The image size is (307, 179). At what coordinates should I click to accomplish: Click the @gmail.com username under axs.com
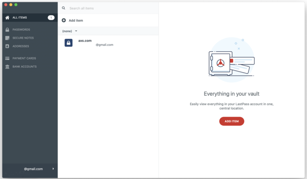[x=104, y=45]
